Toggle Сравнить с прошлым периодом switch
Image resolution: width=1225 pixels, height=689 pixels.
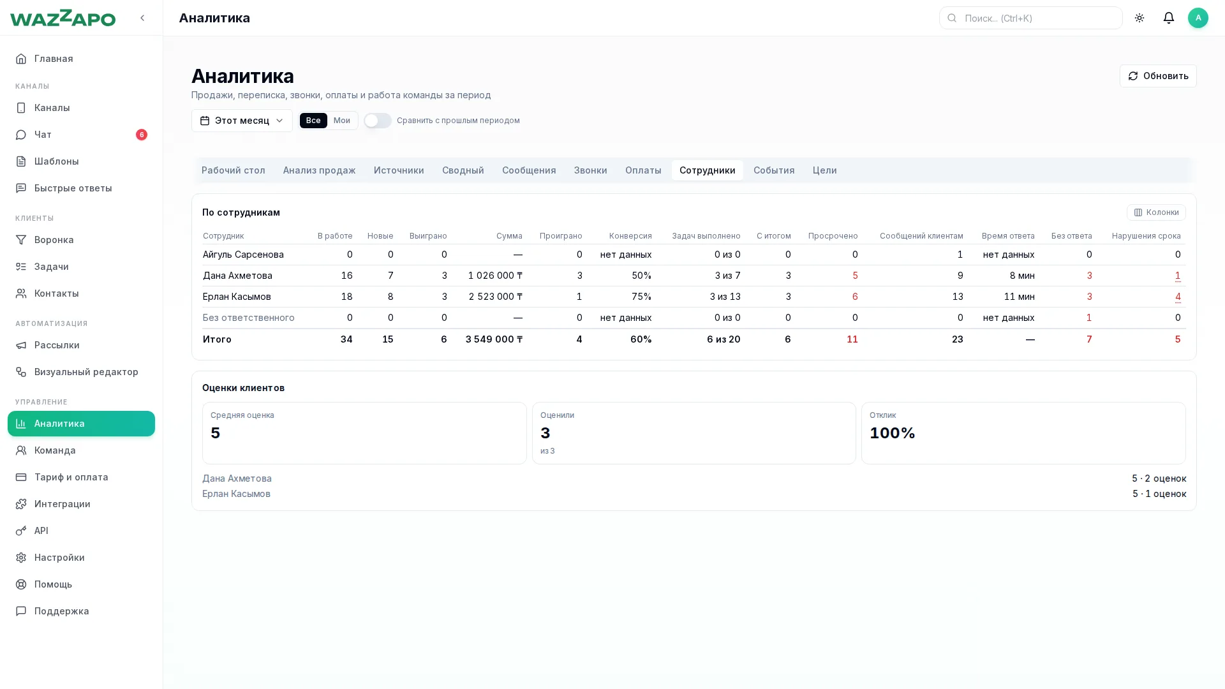tap(378, 121)
